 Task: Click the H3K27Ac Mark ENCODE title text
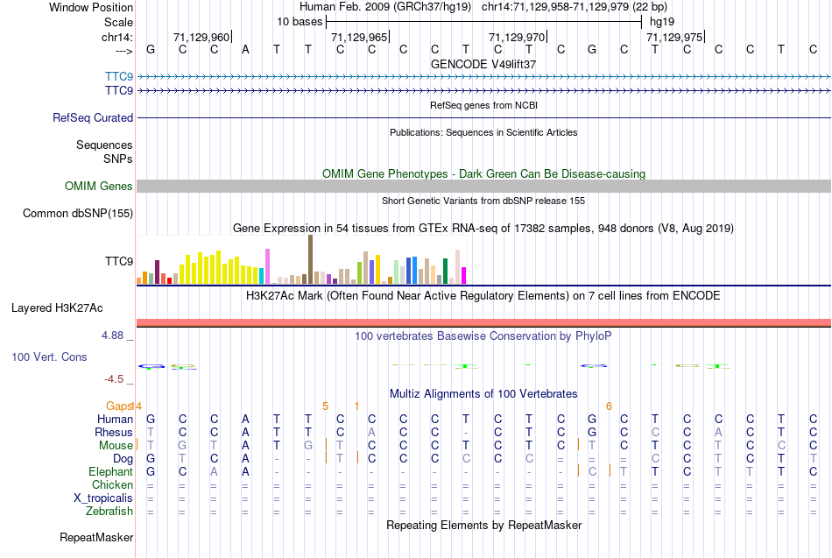(x=483, y=295)
